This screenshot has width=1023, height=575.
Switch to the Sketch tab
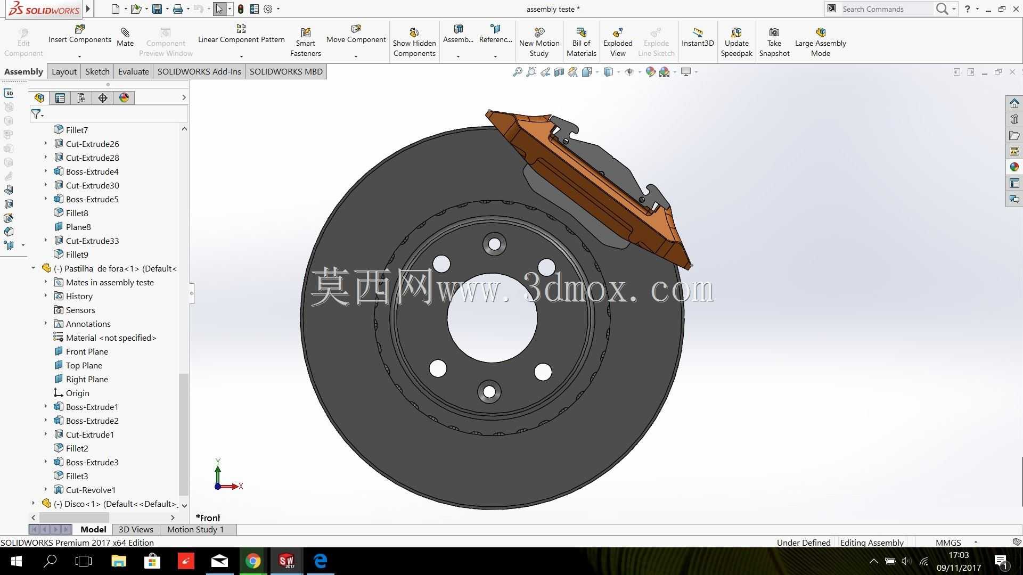97,71
